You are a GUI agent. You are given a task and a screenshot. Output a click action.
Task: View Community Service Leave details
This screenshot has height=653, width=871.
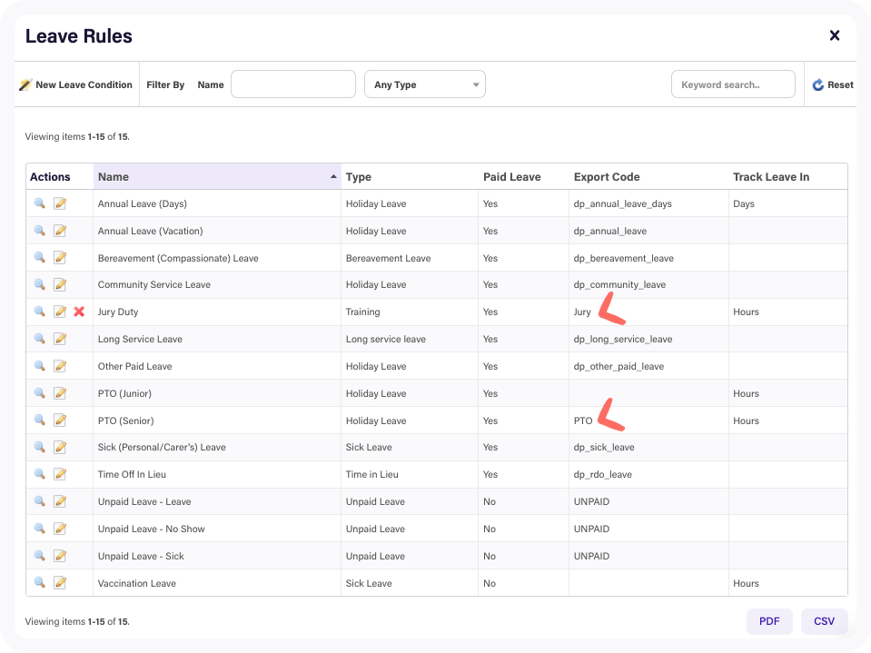click(x=39, y=284)
